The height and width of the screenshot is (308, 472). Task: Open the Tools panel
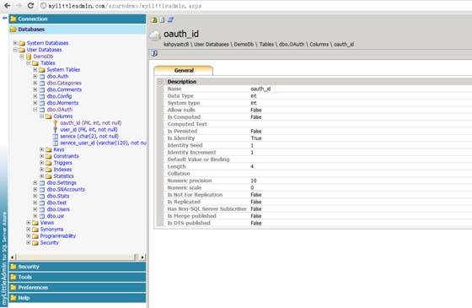[78, 277]
